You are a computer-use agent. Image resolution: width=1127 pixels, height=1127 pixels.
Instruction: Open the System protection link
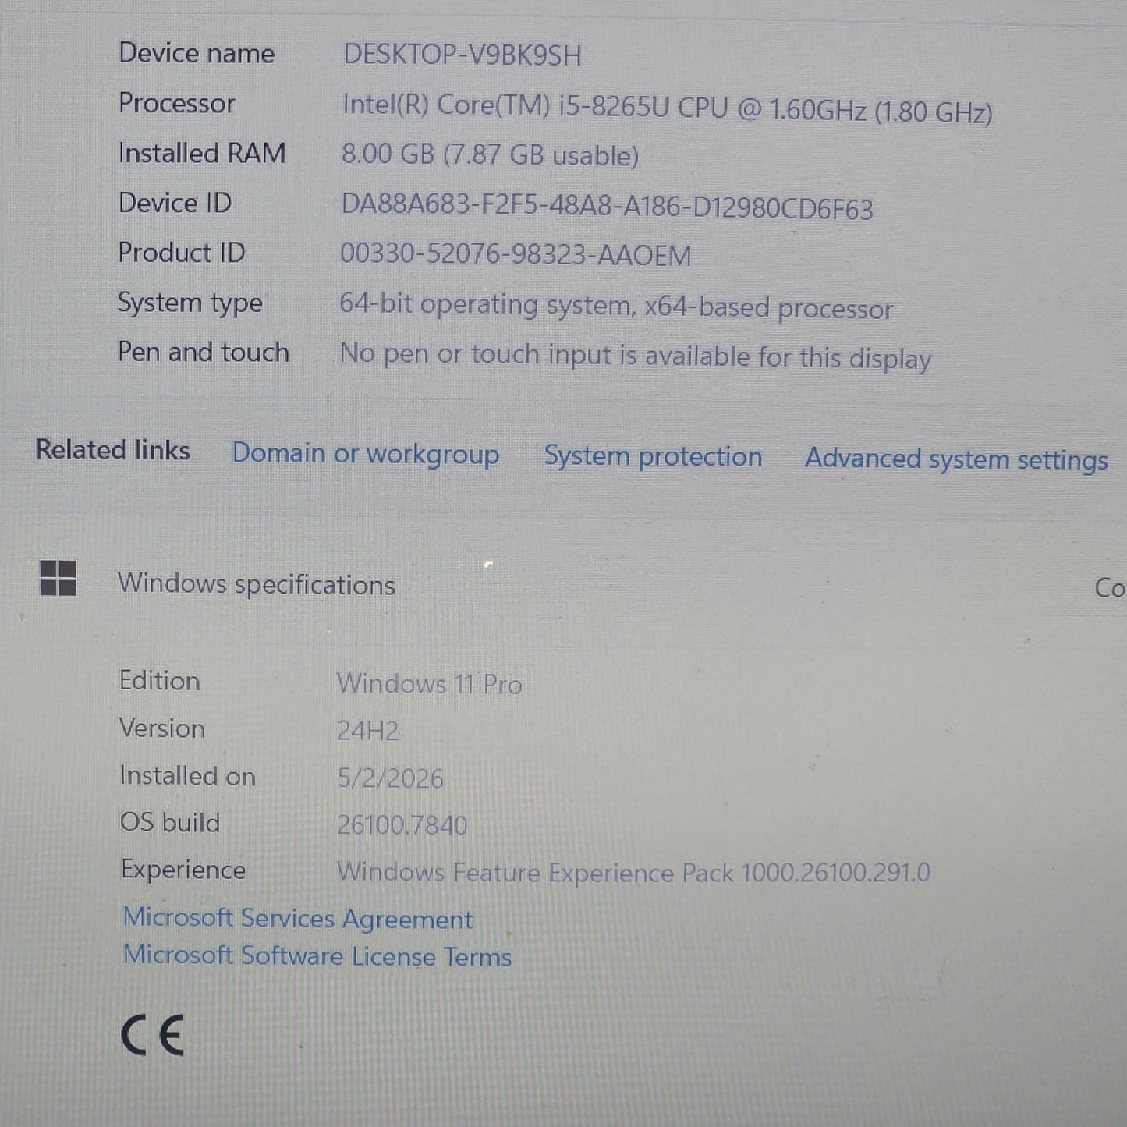[x=653, y=456]
